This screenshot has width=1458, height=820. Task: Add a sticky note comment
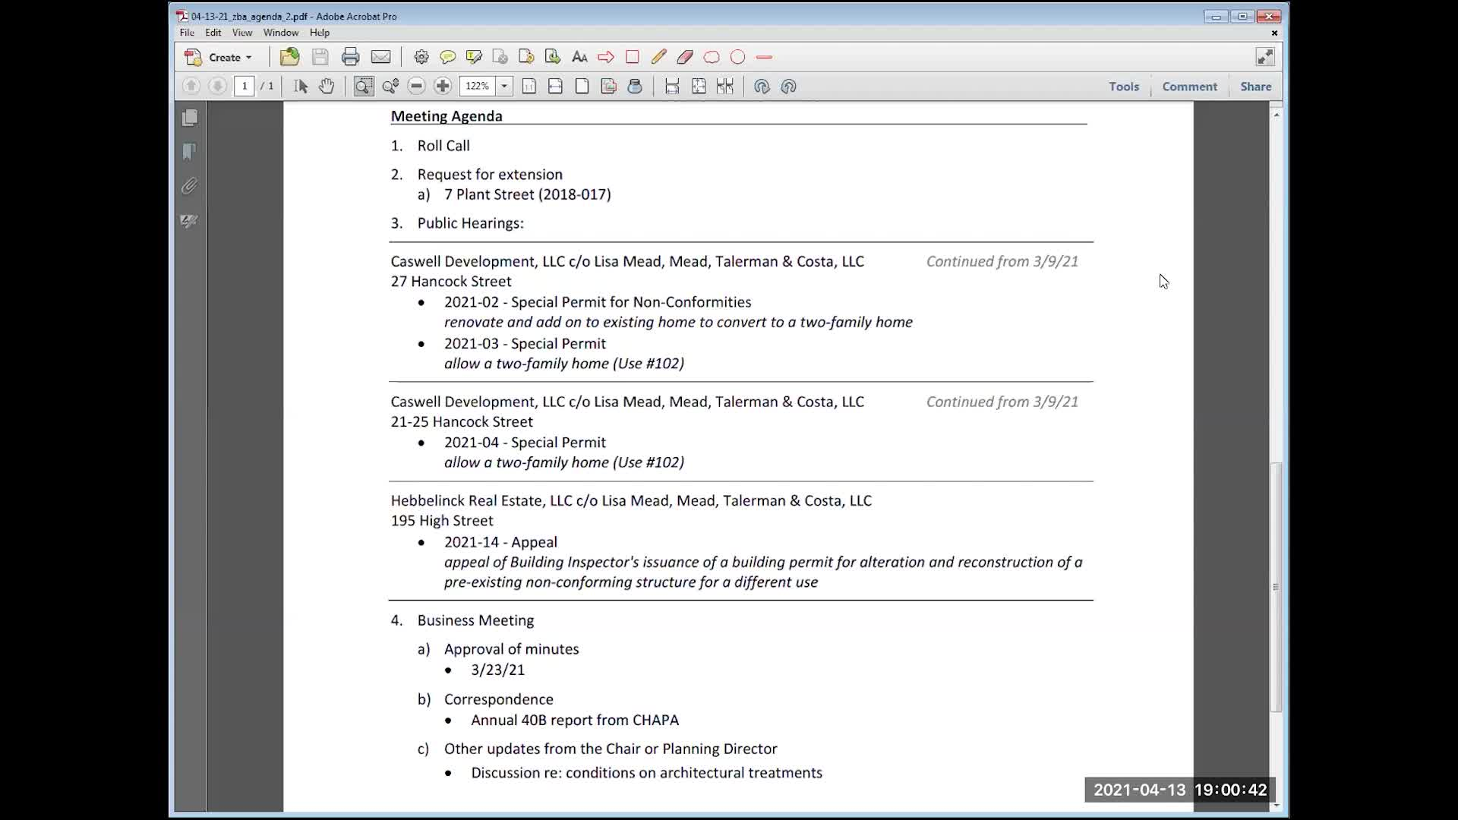pos(447,57)
